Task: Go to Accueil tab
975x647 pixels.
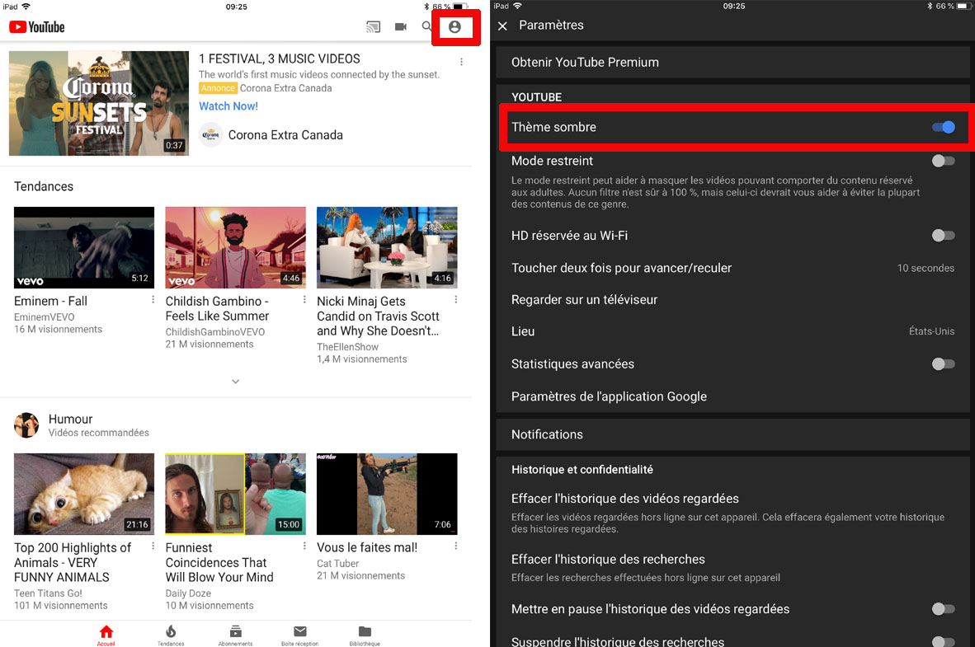Action: (106, 635)
